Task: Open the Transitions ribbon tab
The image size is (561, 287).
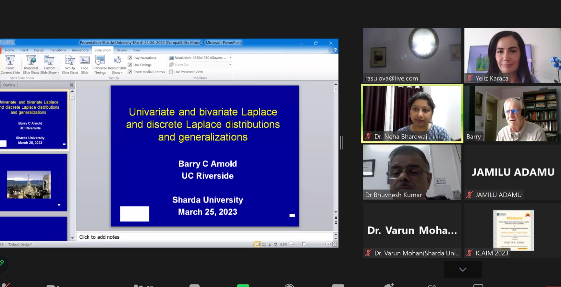Action: pyautogui.click(x=58, y=50)
